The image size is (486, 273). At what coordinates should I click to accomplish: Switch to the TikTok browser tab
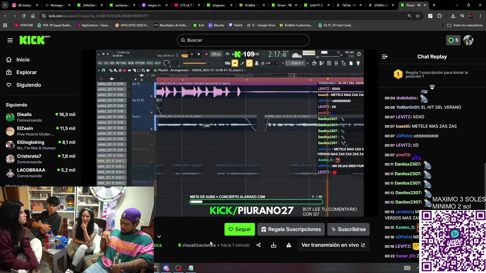click(x=349, y=5)
